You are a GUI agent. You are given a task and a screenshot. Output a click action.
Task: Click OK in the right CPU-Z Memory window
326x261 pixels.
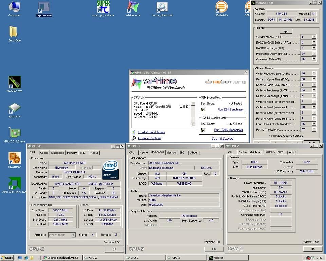pyautogui.click(x=313, y=249)
